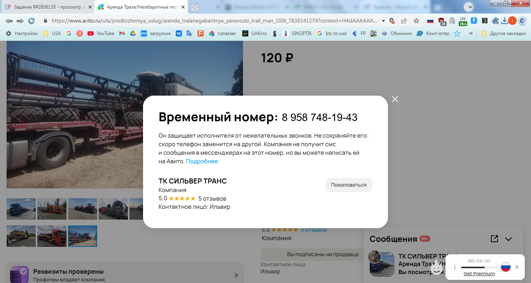Show the browser downloads panel
The image size is (531, 283).
[x=505, y=21]
